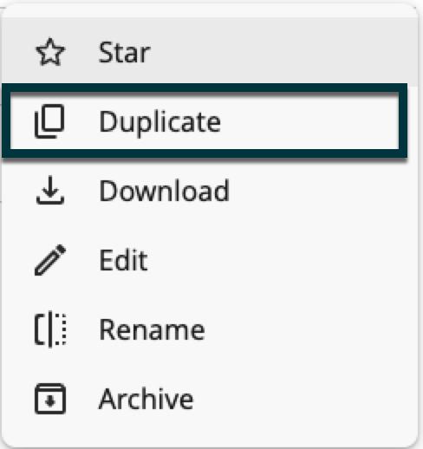Select the Download menu option

pos(210,191)
